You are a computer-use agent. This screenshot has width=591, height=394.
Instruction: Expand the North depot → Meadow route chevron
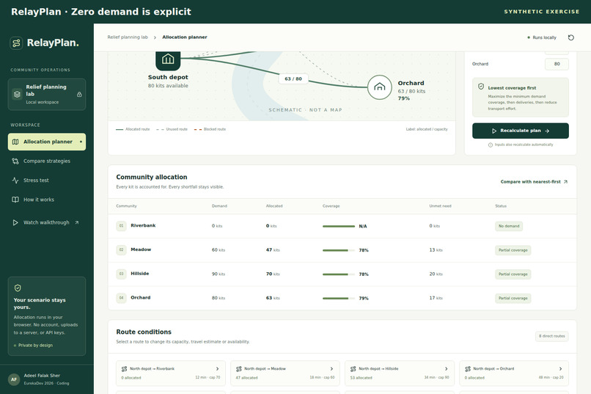coord(331,369)
